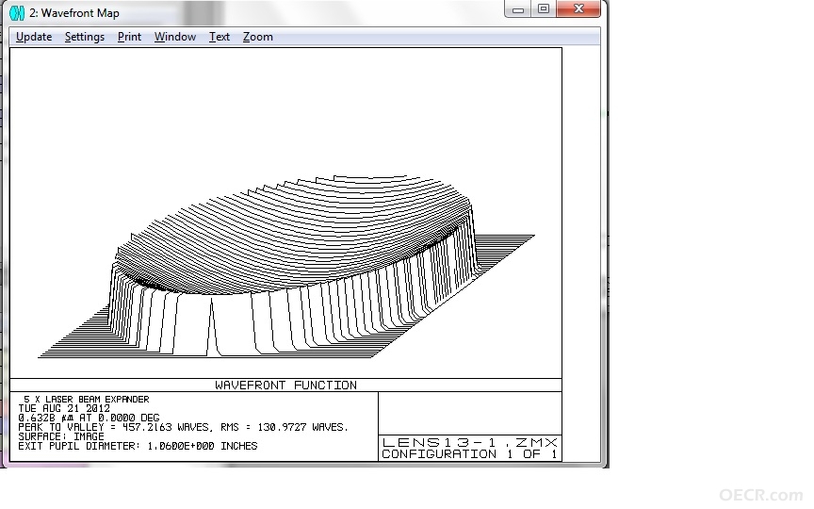Viewport: 814px width, 509px height.
Task: Open the Settings menu
Action: [85, 37]
